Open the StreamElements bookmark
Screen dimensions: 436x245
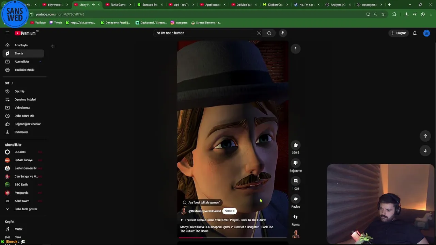[206, 23]
